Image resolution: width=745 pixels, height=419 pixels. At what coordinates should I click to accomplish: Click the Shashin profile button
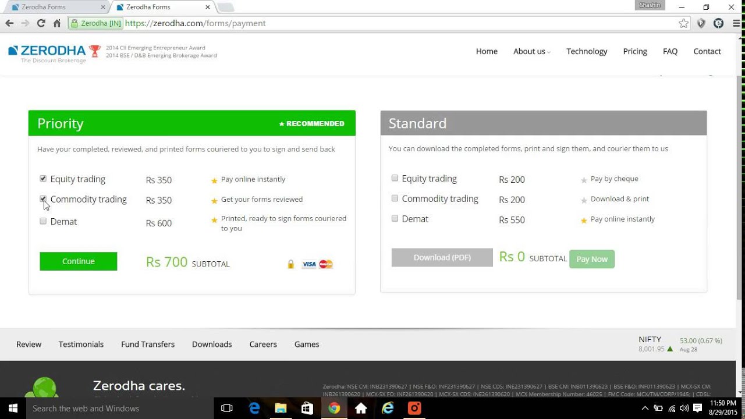(650, 5)
